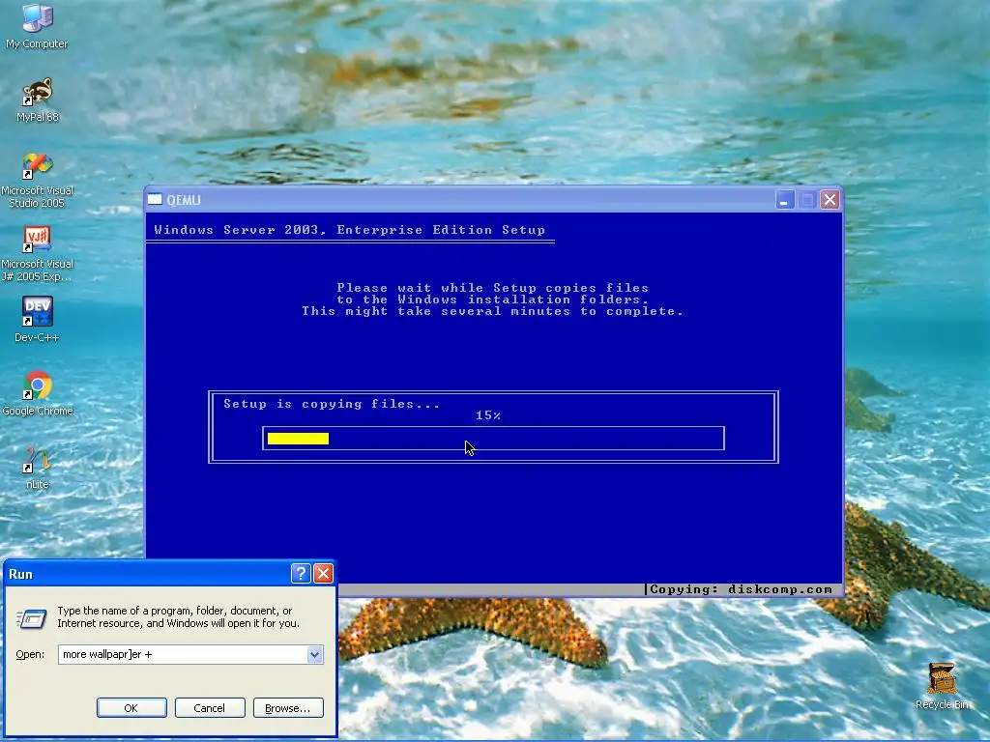Cancel the Run dialog
This screenshot has height=742, width=990.
[210, 708]
